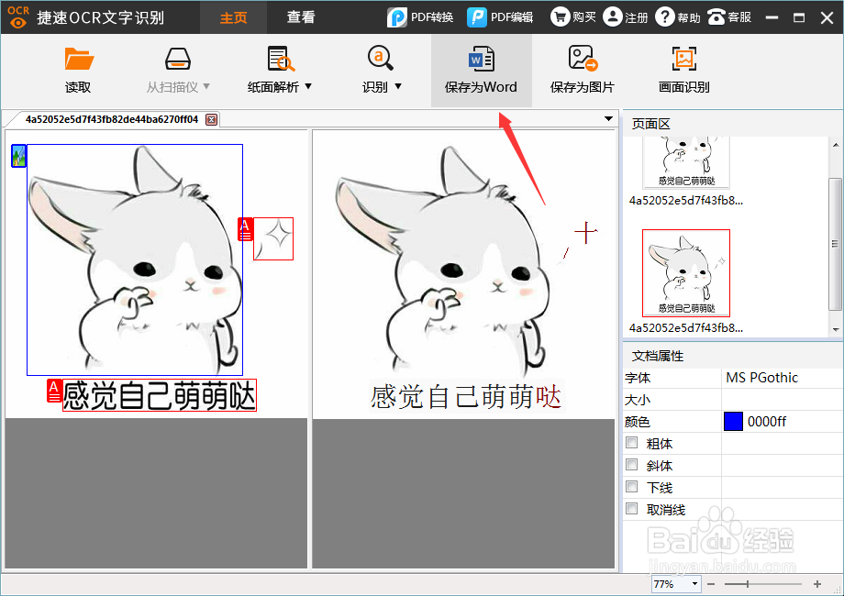The height and width of the screenshot is (596, 844).
Task: Click the 读取 folder icon
Action: tap(79, 59)
